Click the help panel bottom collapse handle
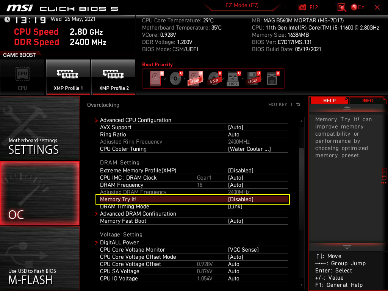 [347, 247]
